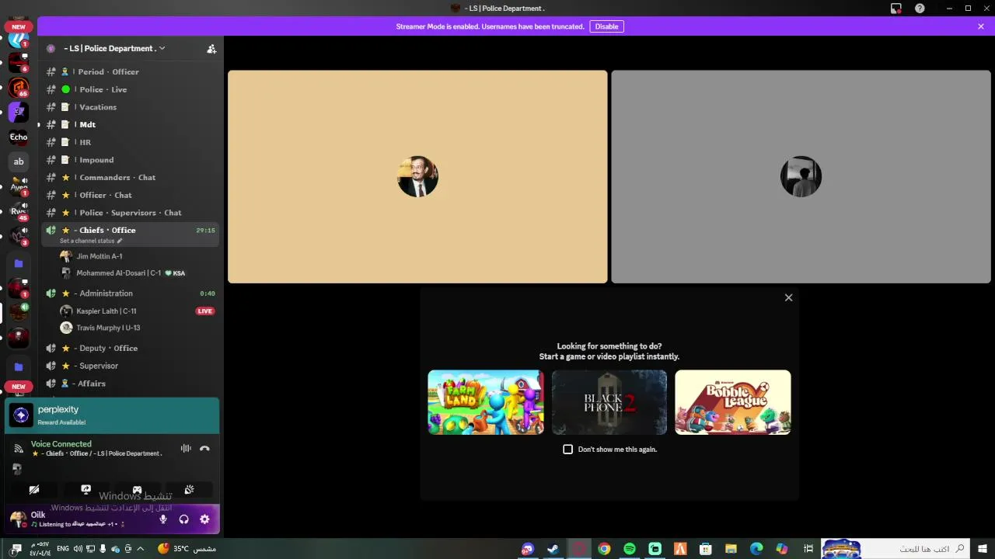The width and height of the screenshot is (995, 559).
Task: Expand the LS | Police Department server menu
Action: [x=113, y=48]
